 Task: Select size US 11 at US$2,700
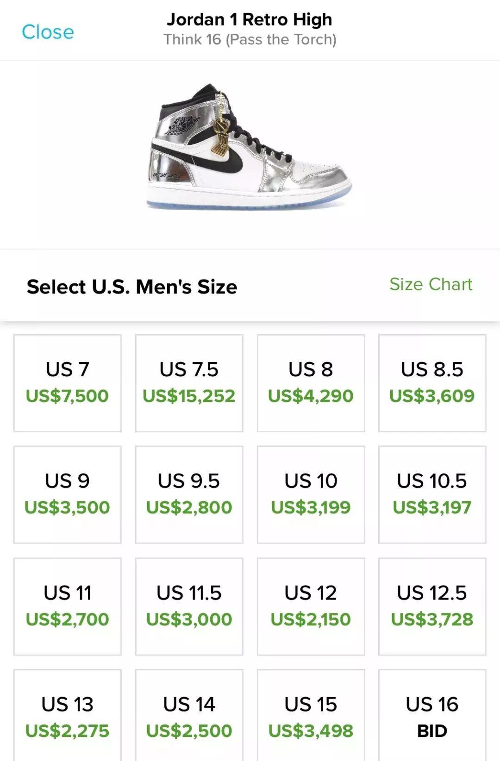[68, 607]
